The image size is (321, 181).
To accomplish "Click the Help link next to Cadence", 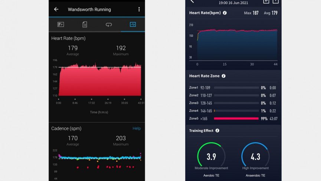I will tap(137, 129).
